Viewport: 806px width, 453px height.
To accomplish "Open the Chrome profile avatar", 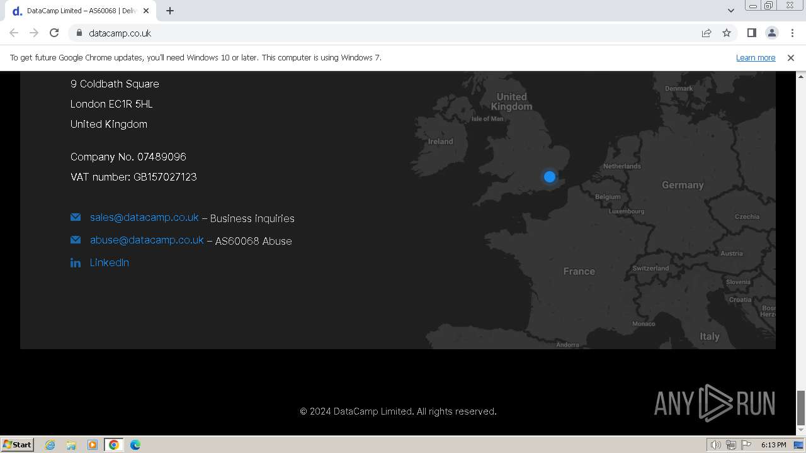I will (771, 33).
